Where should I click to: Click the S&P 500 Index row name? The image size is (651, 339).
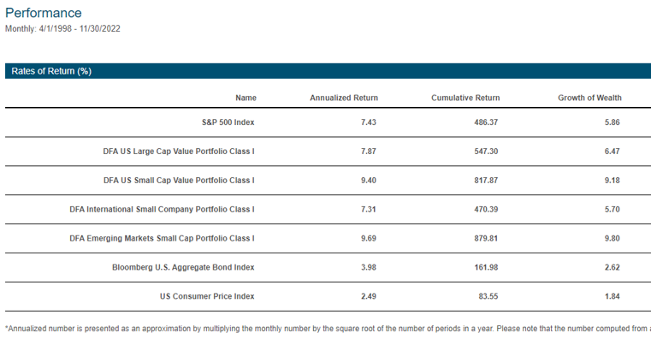tap(228, 122)
